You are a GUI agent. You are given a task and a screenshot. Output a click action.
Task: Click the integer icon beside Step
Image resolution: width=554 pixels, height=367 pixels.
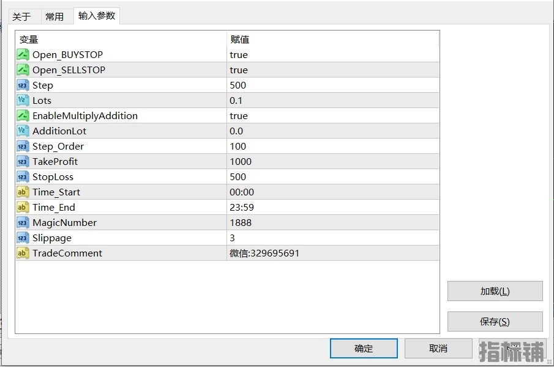point(23,85)
